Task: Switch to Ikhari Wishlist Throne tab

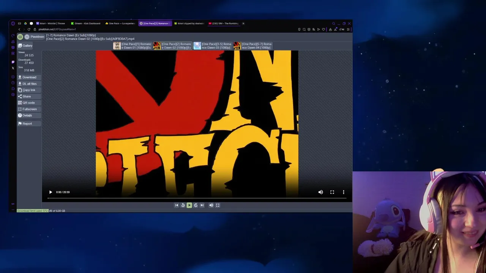Action: (51, 24)
